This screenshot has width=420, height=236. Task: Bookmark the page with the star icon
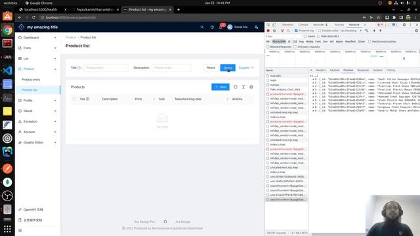click(x=379, y=18)
